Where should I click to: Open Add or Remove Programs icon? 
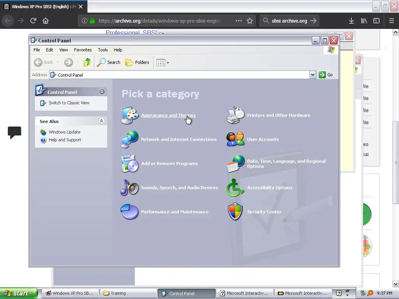pos(129,164)
